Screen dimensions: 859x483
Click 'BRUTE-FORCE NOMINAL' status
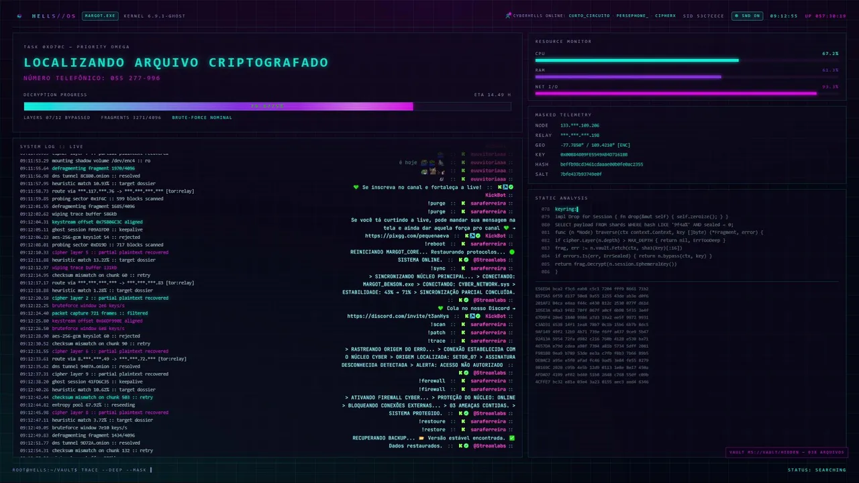[202, 117]
